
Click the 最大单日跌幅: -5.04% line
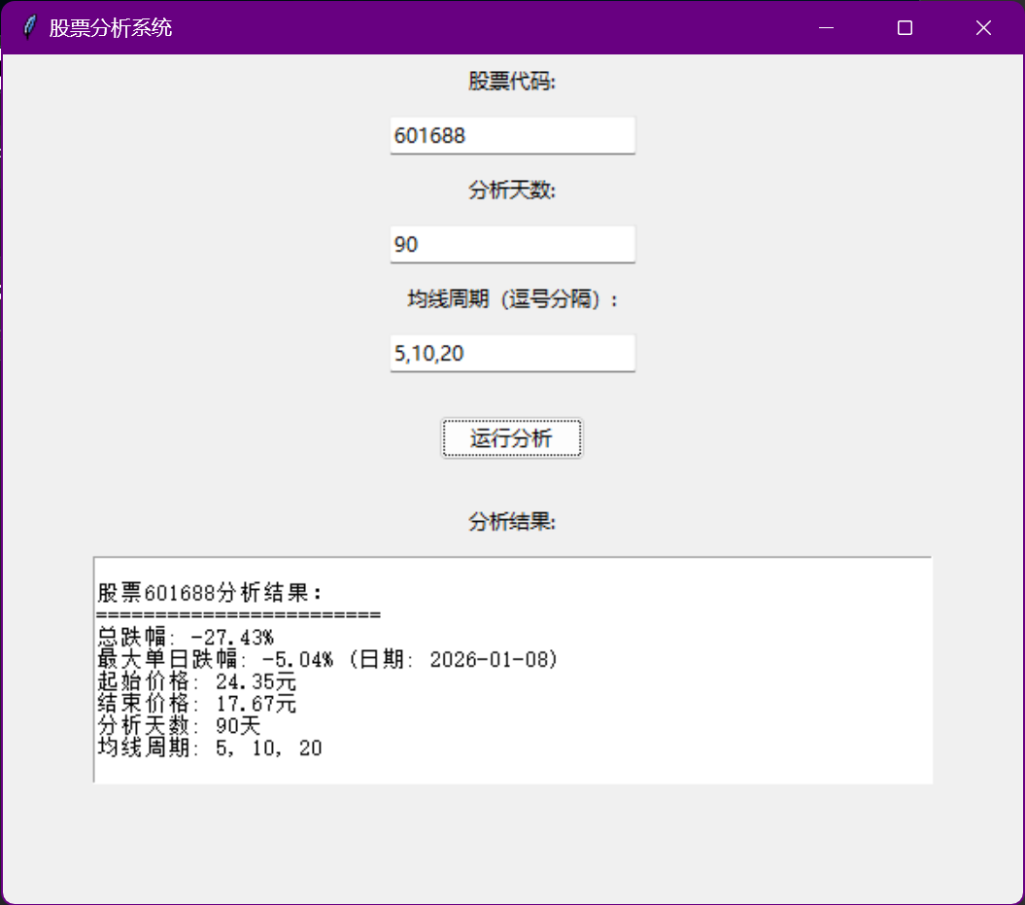tap(327, 659)
